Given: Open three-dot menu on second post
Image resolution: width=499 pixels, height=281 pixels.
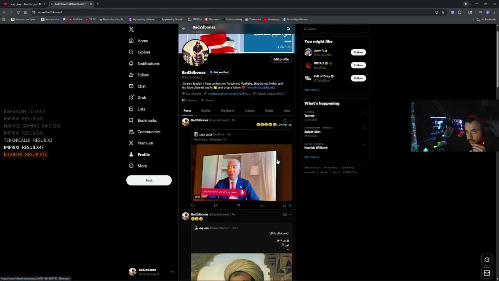Looking at the screenshot, I should 290,214.
